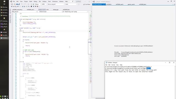Select the generic_uart.h tab in right window

(131, 4)
